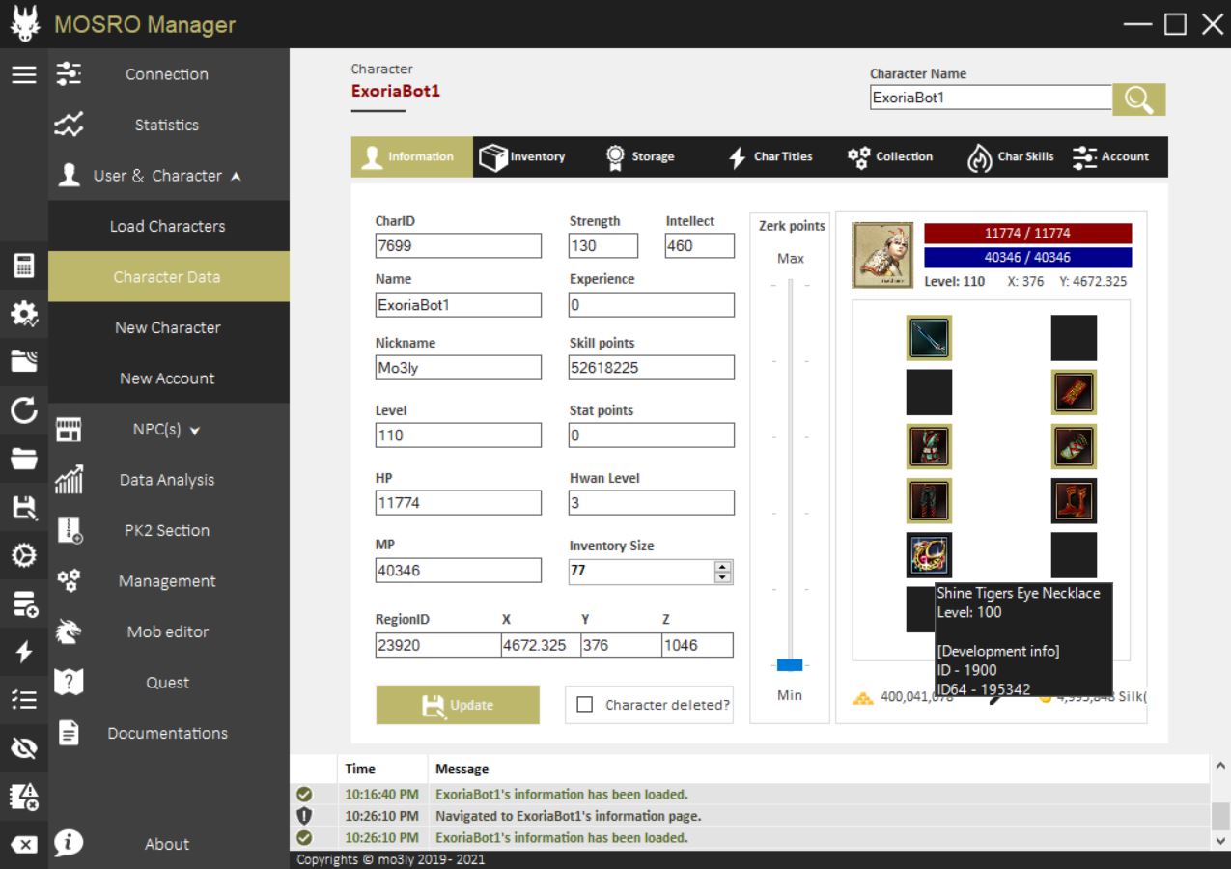This screenshot has height=869, width=1231.
Task: Click the character portrait avatar
Action: click(882, 255)
